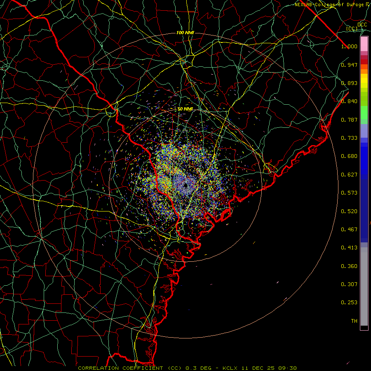The width and height of the screenshot is (371, 371).
Task: Click the 0.307 scale value
Action: [x=349, y=284]
